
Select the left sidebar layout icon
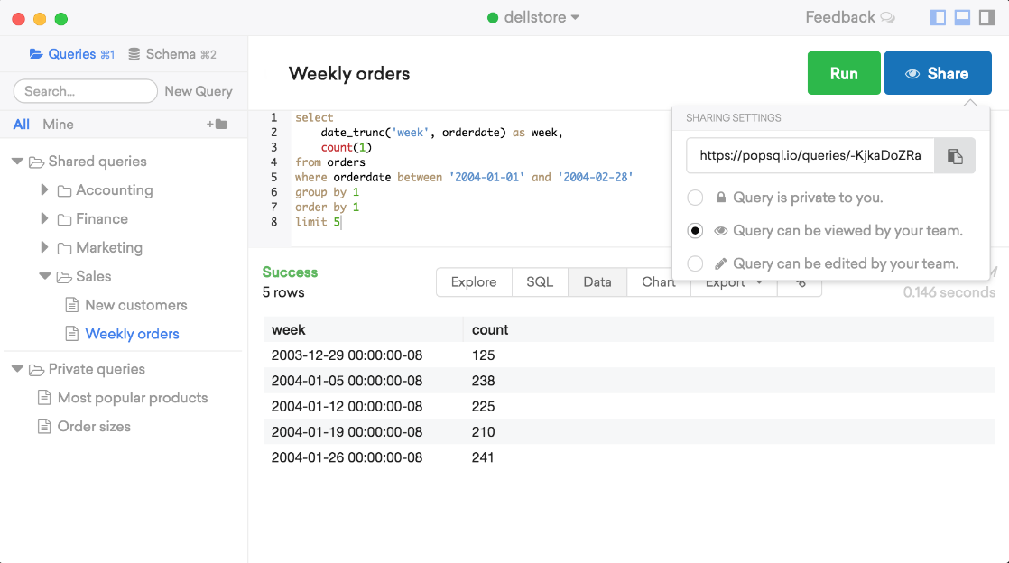pyautogui.click(x=937, y=17)
